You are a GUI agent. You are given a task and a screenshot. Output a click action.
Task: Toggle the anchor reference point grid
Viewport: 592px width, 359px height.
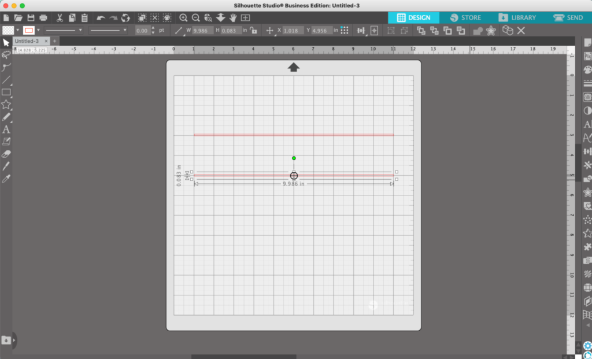click(x=345, y=31)
